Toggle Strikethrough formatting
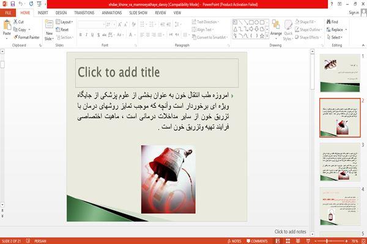Image resolution: width=367 pixels, height=244 pixels. tap(105, 35)
